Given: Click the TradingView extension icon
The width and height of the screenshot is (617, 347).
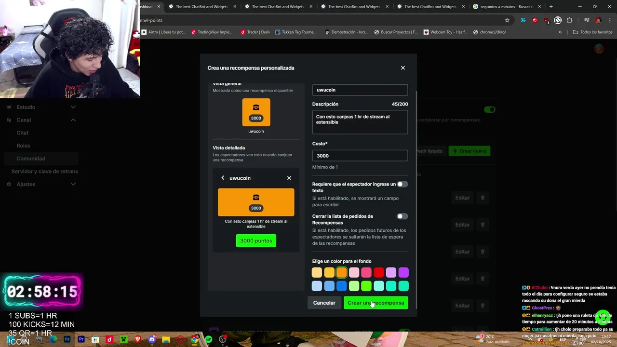Looking at the screenshot, I should pos(523,20).
